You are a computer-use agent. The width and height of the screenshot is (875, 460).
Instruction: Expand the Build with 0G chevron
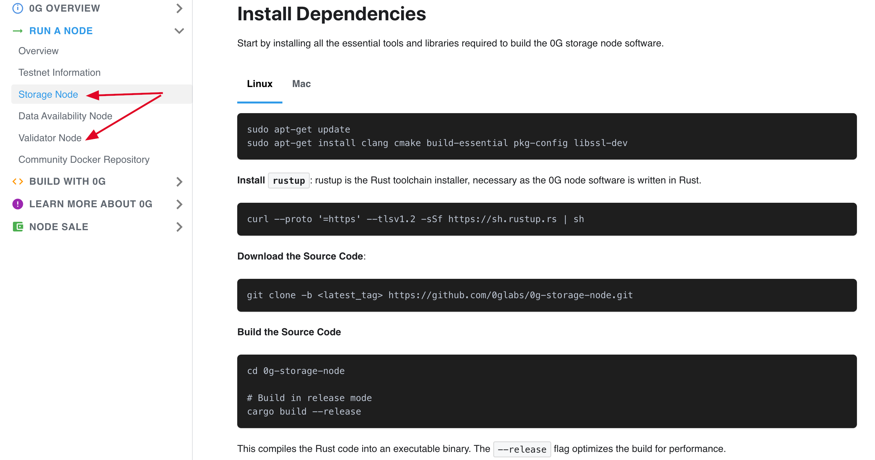click(x=179, y=181)
